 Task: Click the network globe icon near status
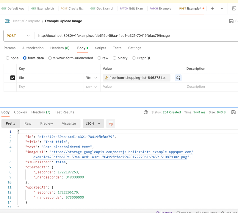(x=146, y=112)
